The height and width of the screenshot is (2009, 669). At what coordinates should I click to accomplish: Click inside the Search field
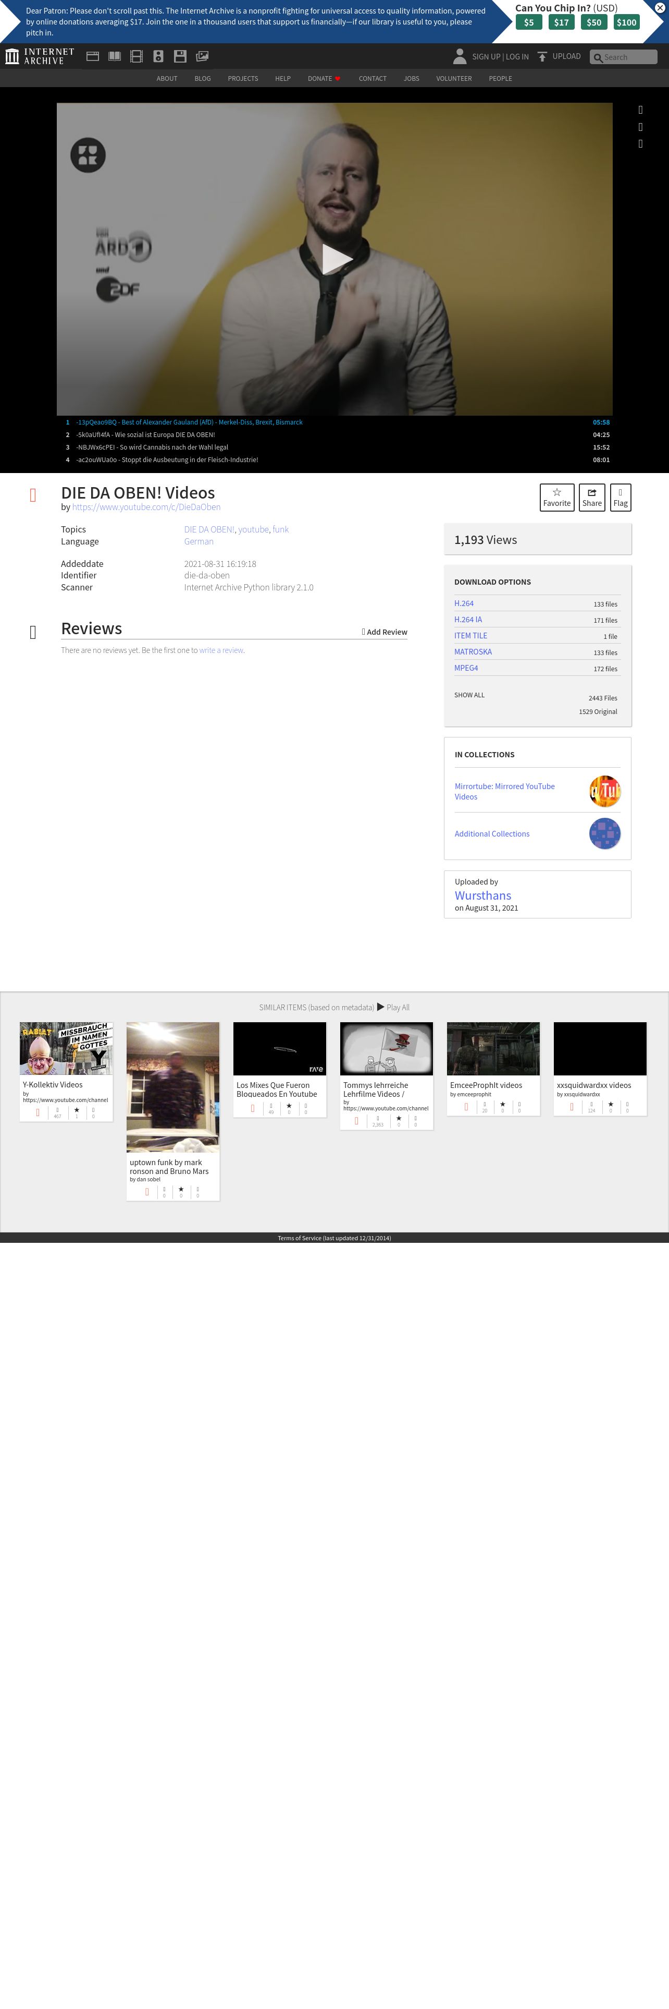click(x=623, y=57)
